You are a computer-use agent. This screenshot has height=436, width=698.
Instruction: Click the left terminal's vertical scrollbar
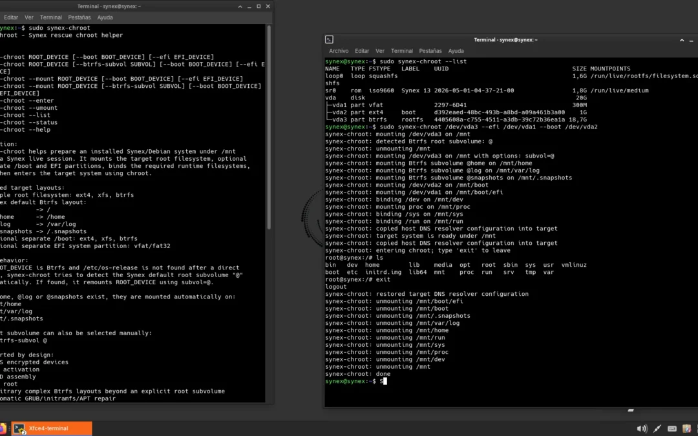pos(269,127)
